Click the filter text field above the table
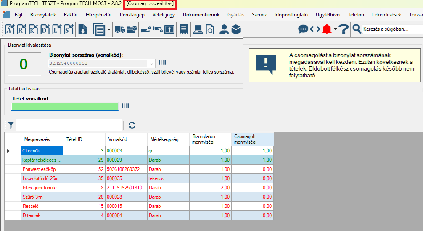Viewport: 423px width, 231px height. click(x=69, y=125)
